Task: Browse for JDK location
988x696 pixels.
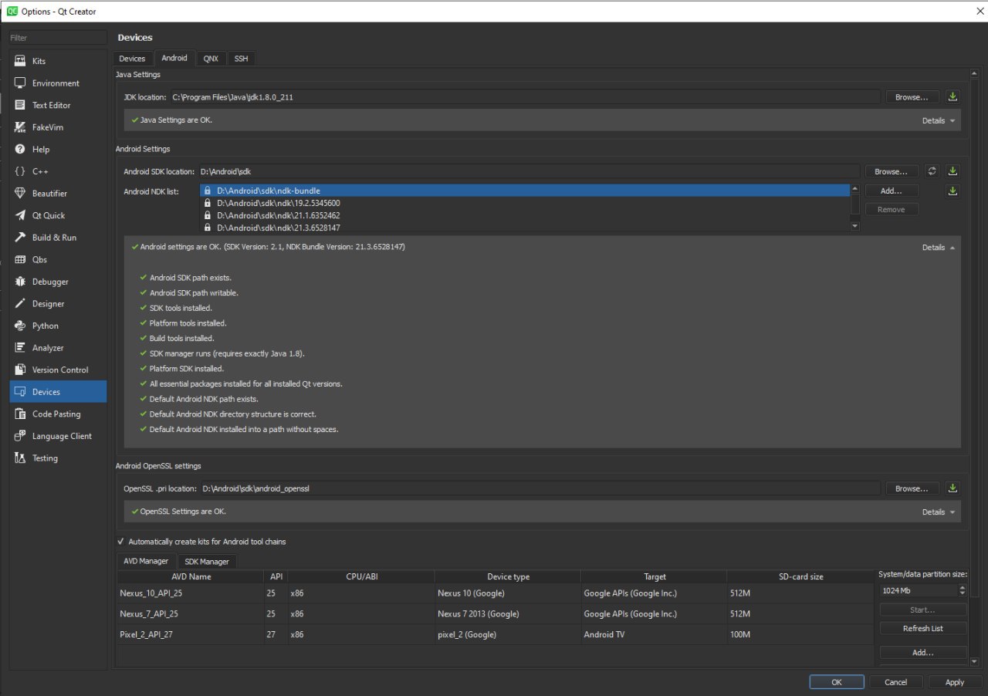Action: tap(912, 97)
